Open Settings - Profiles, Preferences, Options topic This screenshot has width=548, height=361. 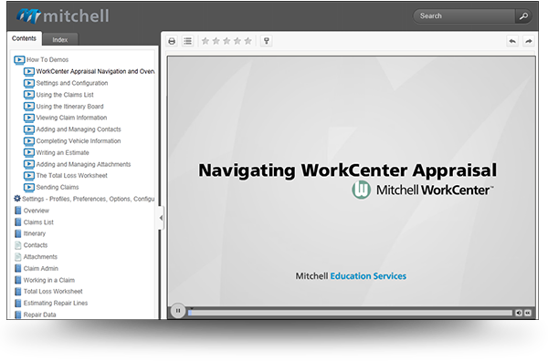88,199
